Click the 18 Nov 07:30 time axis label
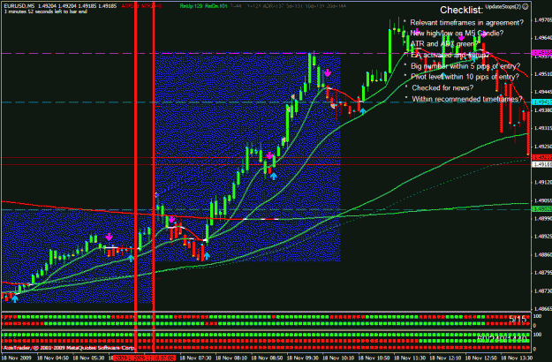Screen dimensions: 552x362 pos(194,358)
